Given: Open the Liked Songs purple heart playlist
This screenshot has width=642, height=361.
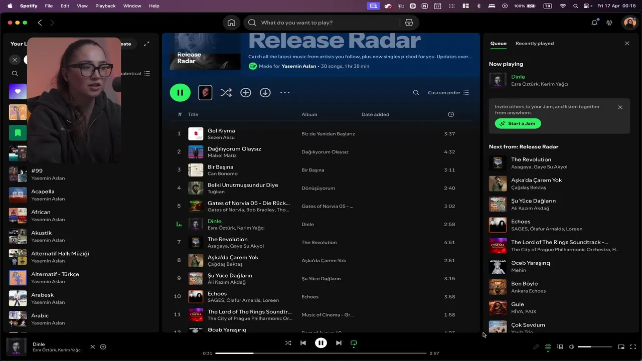Looking at the screenshot, I should [18, 92].
